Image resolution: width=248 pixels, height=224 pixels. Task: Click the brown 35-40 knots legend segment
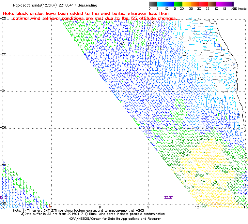click(212, 4)
